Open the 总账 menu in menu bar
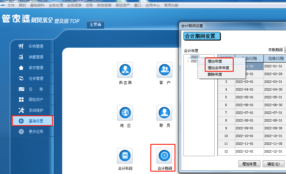Image resolution: width=286 pixels, height=174 pixels. (x=89, y=5)
